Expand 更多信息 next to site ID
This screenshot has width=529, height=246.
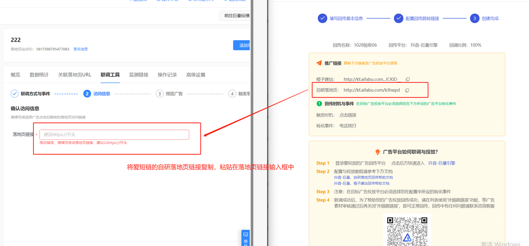point(81,49)
